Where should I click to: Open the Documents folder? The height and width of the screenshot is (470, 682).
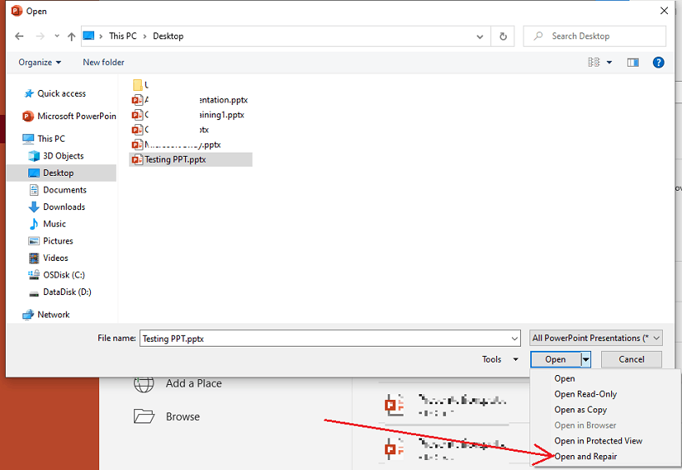click(x=58, y=190)
